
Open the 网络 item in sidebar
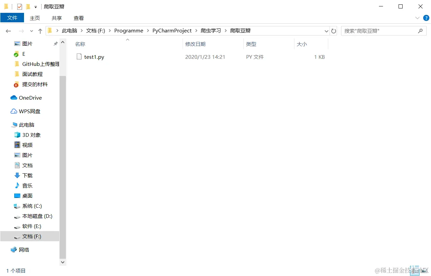pyautogui.click(x=24, y=250)
